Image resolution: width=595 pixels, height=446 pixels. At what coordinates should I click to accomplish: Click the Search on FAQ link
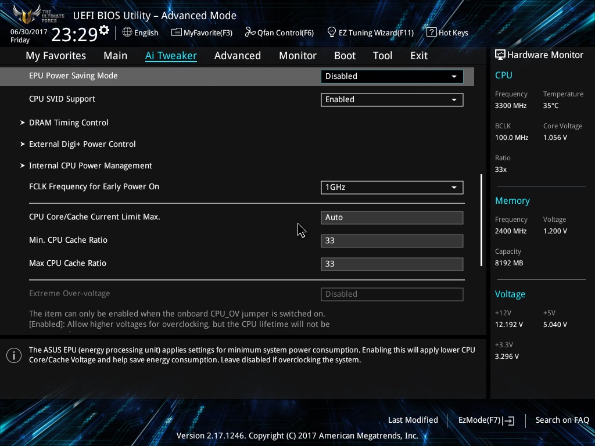[562, 420]
